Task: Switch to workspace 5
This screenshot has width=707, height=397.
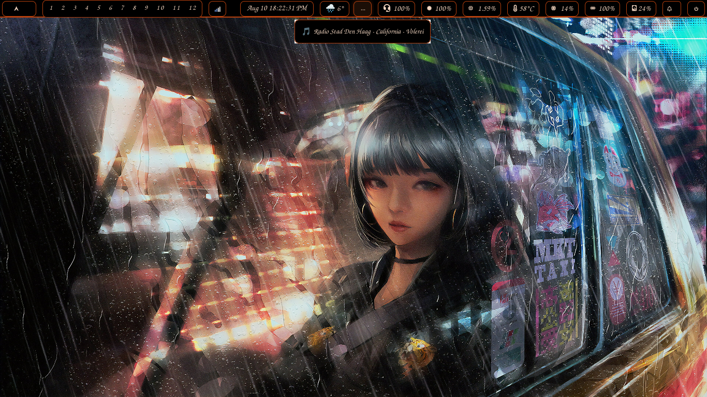Action: point(99,8)
